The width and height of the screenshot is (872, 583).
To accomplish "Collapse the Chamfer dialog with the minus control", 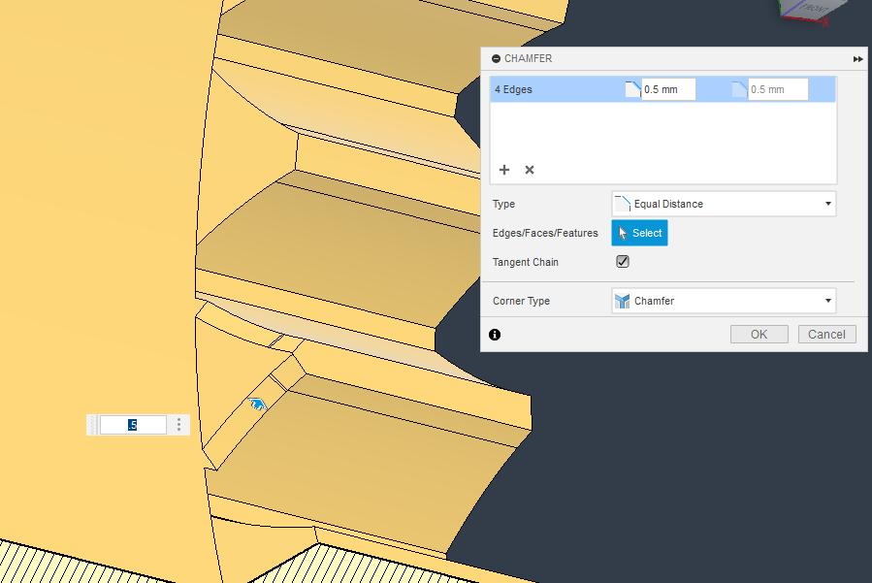I will [x=495, y=58].
